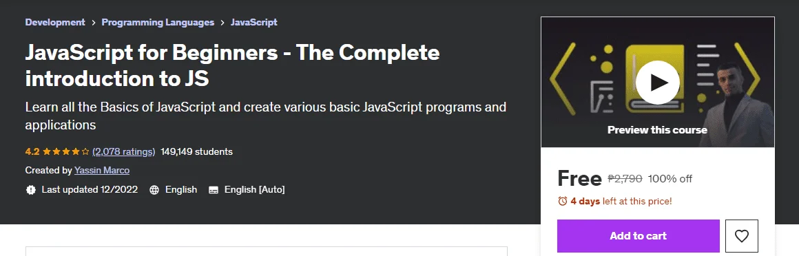The height and width of the screenshot is (256, 799).
Task: Click the Add to cart button
Action: pyautogui.click(x=638, y=235)
